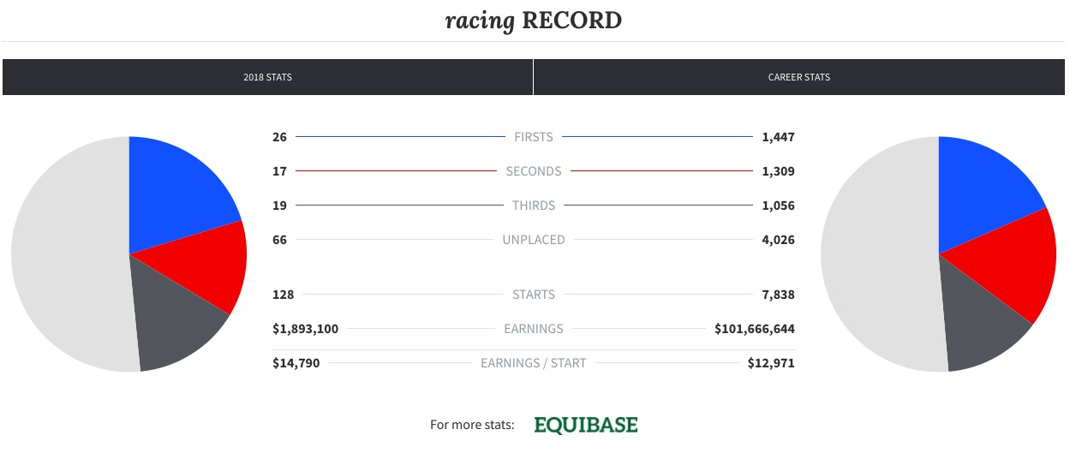Click the career starts value 7,838
1070x459 pixels.
pos(779,295)
